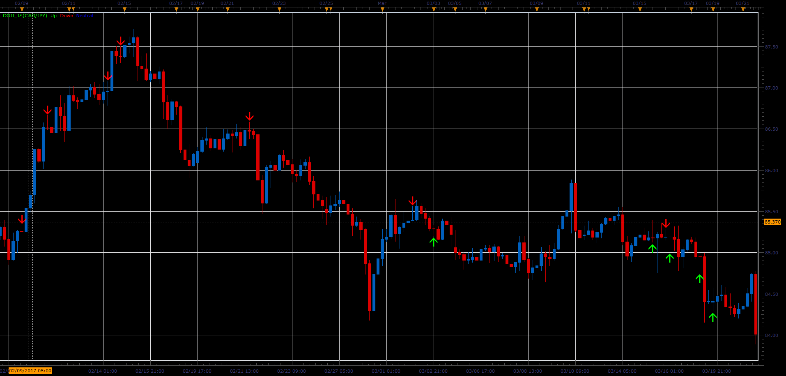Select green up arrow on 03/02 21:00 gridline
This screenshot has width=786, height=376.
click(x=434, y=242)
